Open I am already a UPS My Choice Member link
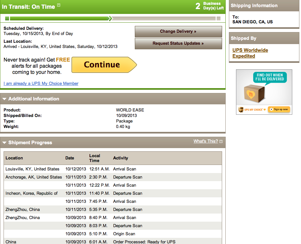 (41, 84)
